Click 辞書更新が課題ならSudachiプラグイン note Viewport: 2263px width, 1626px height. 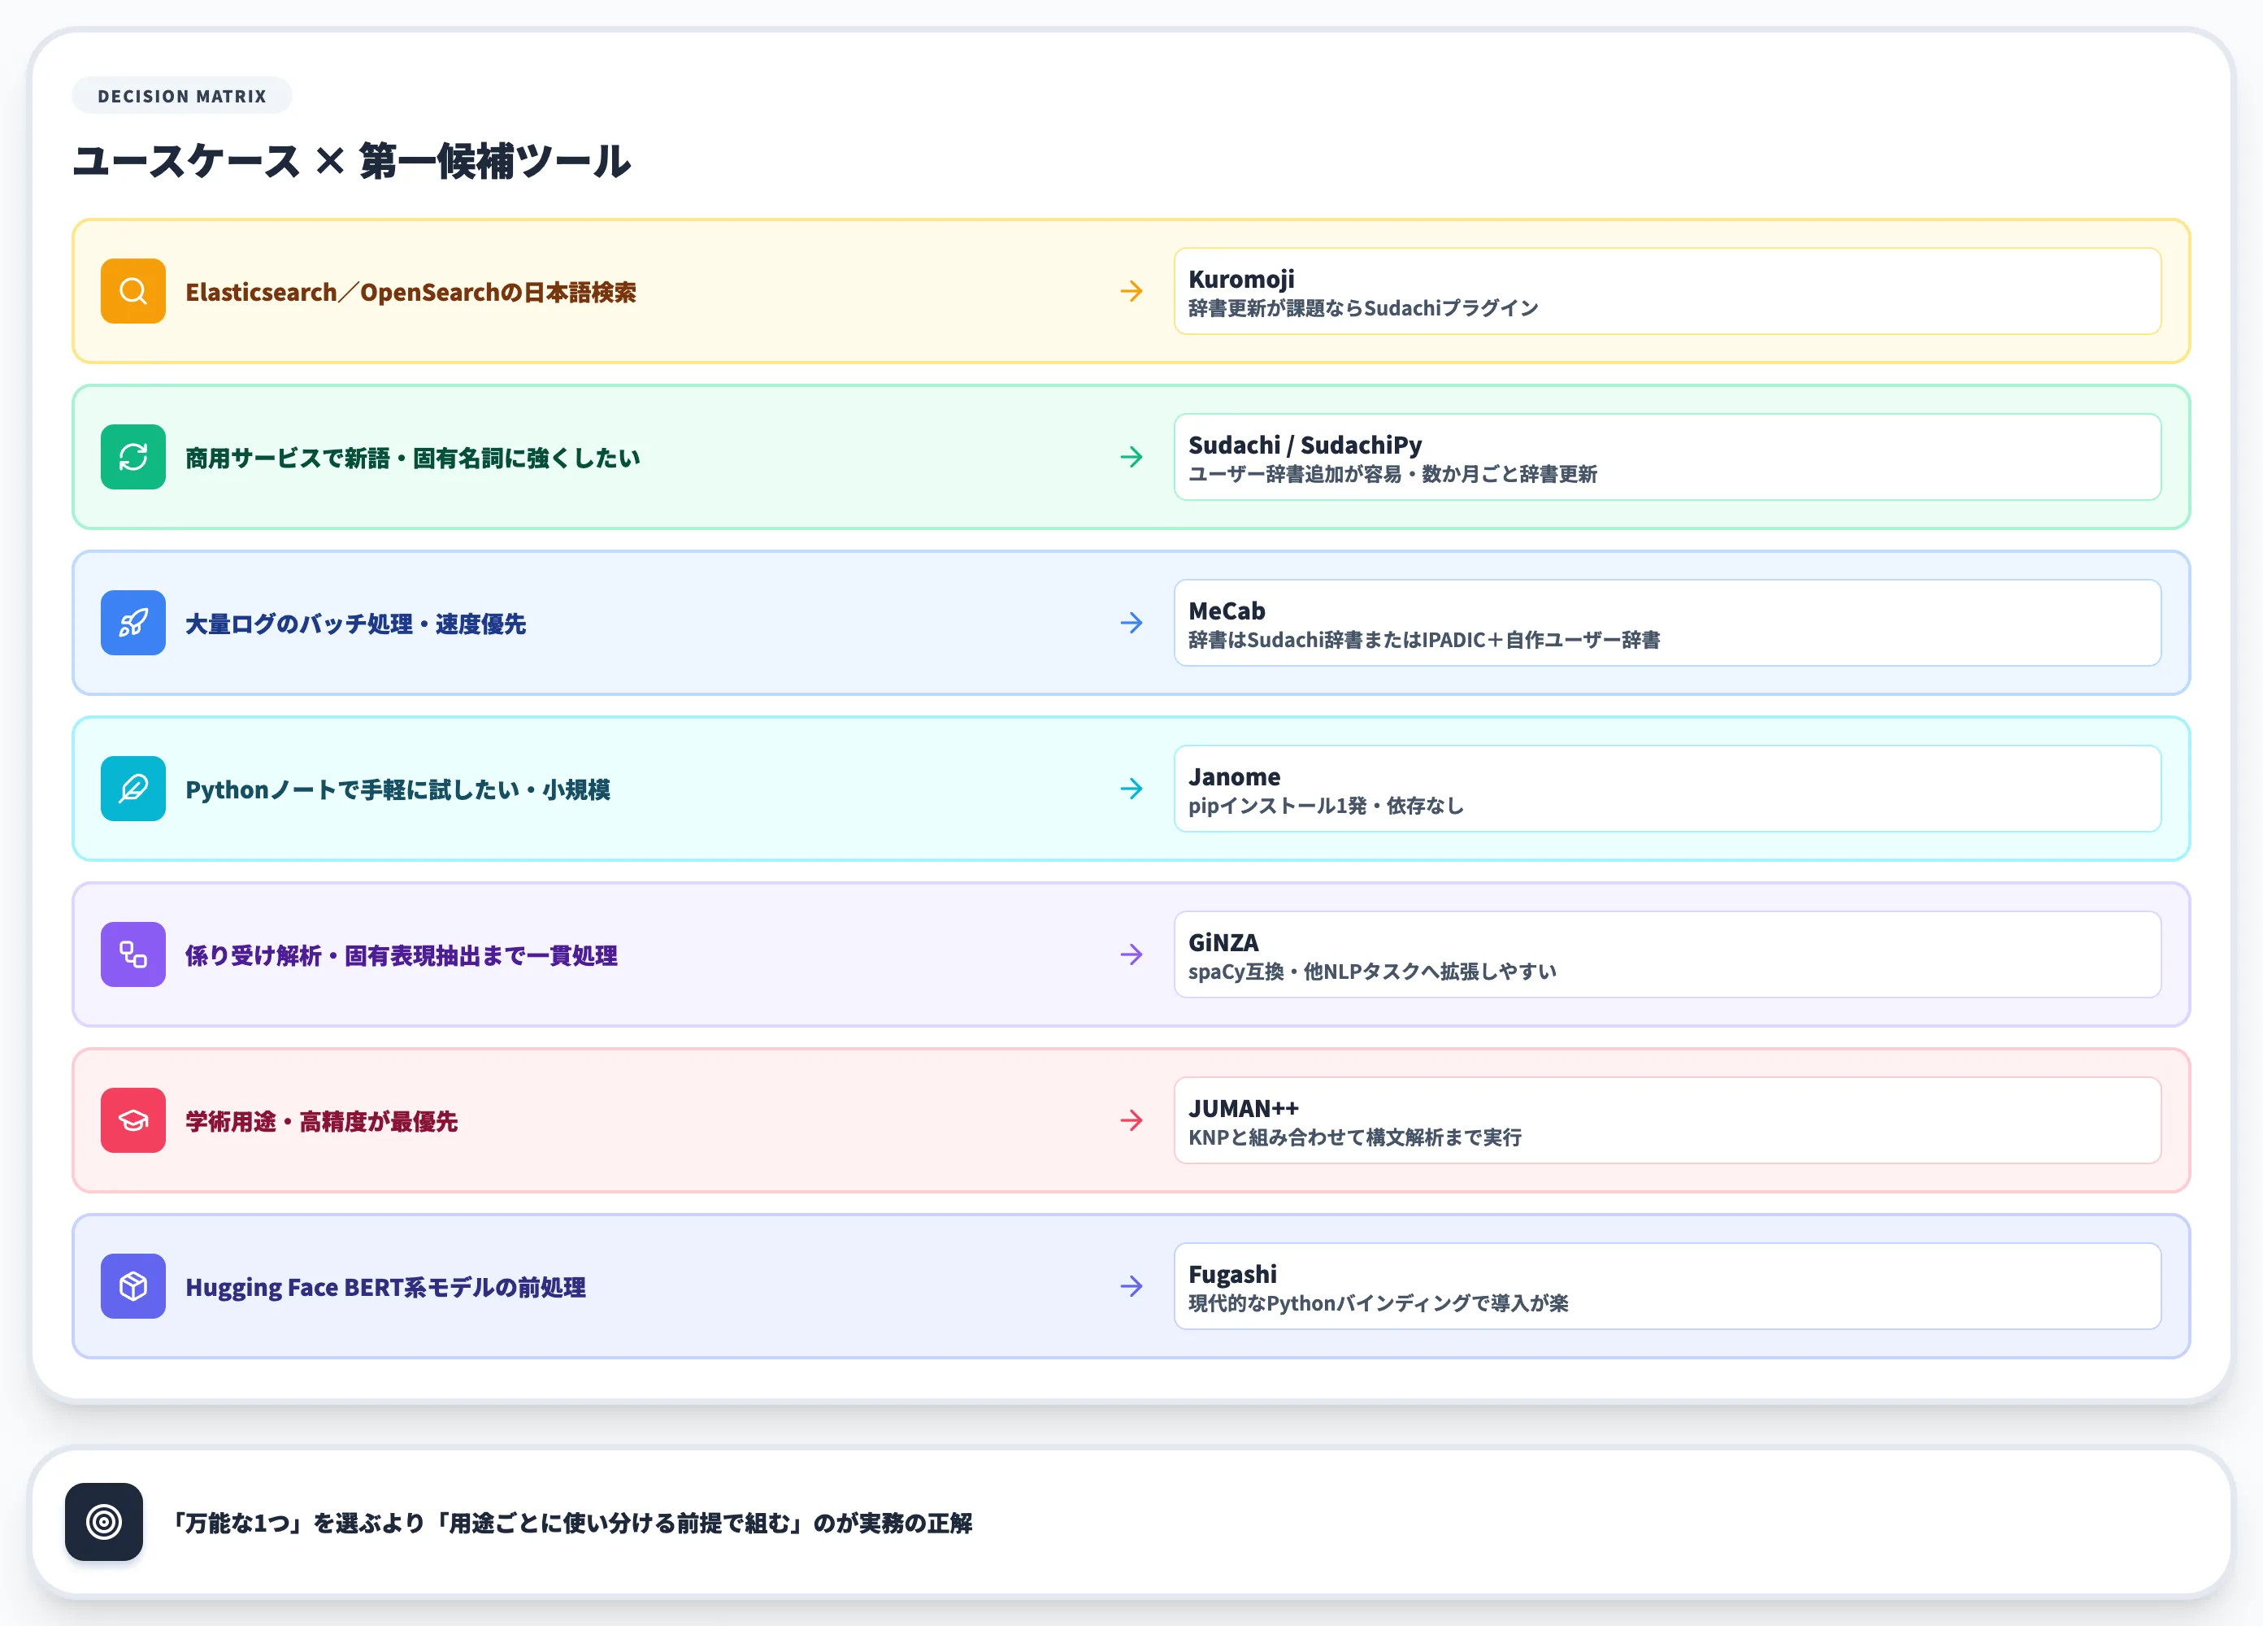[x=1363, y=307]
